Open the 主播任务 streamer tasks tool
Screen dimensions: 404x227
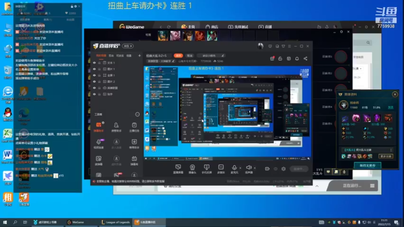click(134, 127)
